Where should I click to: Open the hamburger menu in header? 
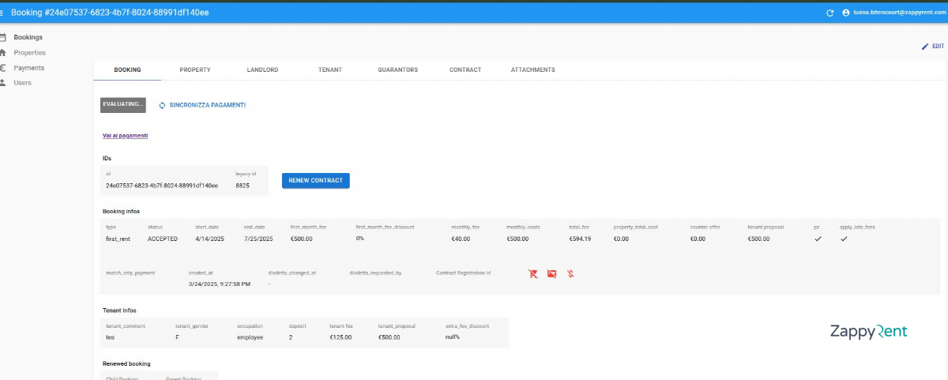3,13
